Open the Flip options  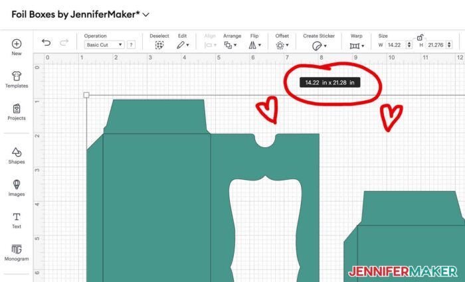(252, 45)
